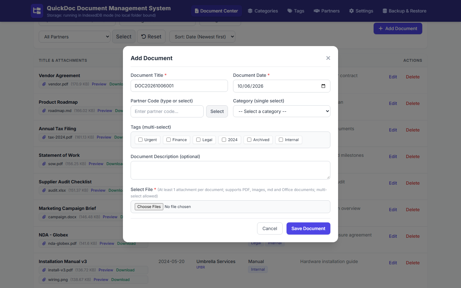Image resolution: width=461 pixels, height=288 pixels.
Task: Click paperclip icon beside sow.pdf
Action: tap(44, 164)
